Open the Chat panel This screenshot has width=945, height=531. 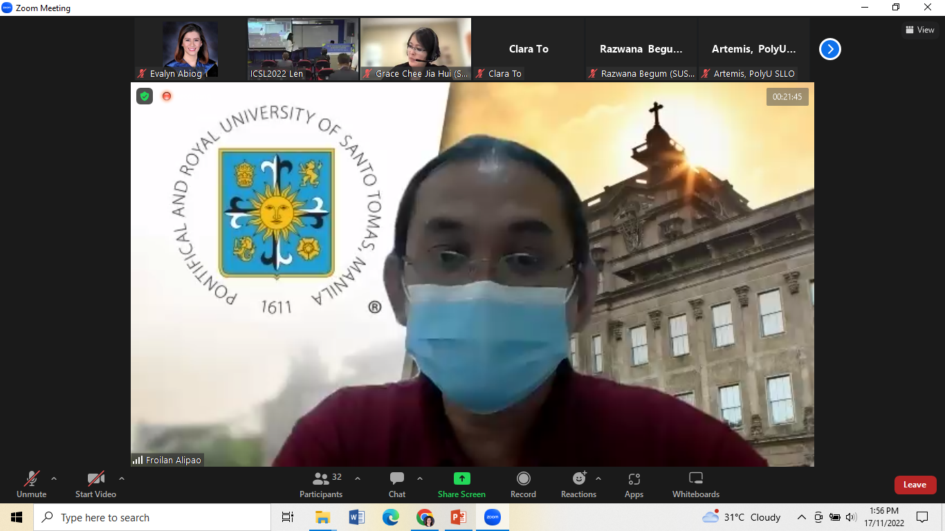(397, 484)
